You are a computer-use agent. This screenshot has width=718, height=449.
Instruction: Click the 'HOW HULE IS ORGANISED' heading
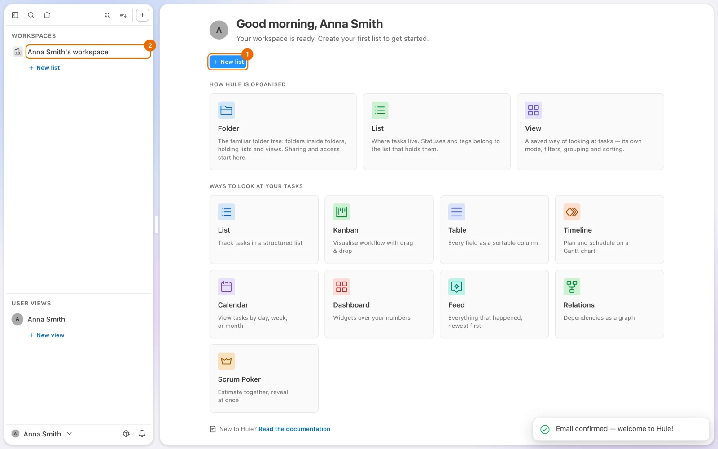coord(248,84)
